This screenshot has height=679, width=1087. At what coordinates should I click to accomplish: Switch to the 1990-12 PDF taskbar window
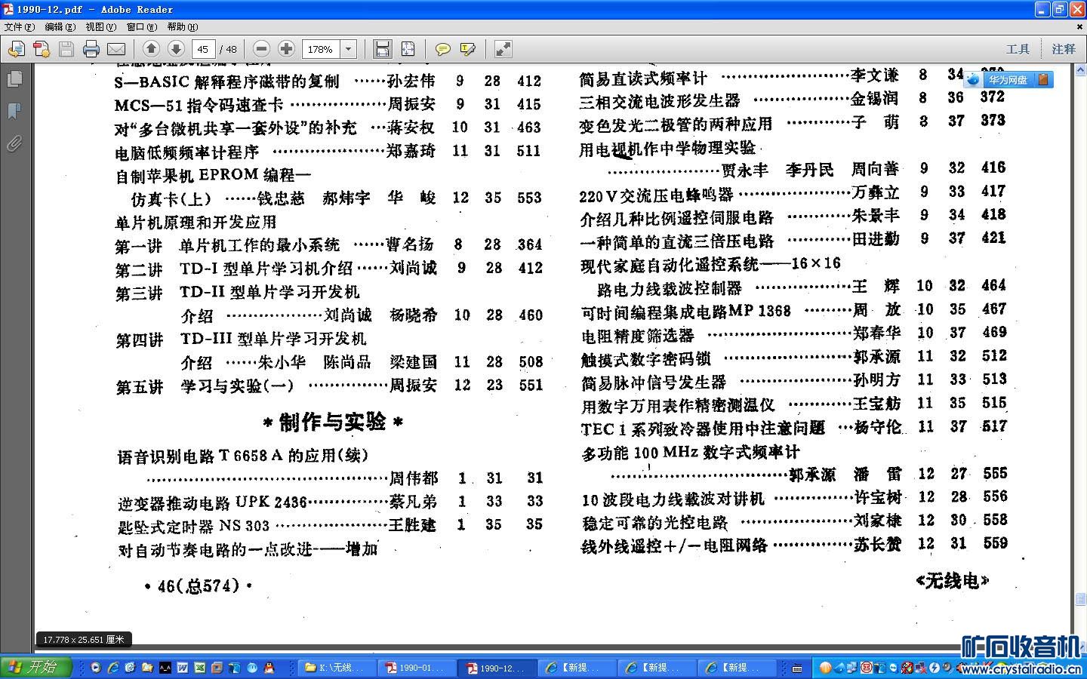click(497, 668)
